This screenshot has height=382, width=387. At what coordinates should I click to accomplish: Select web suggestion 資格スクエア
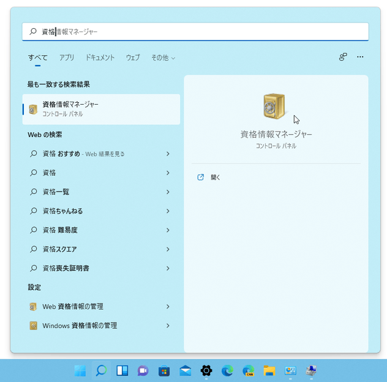pos(100,249)
